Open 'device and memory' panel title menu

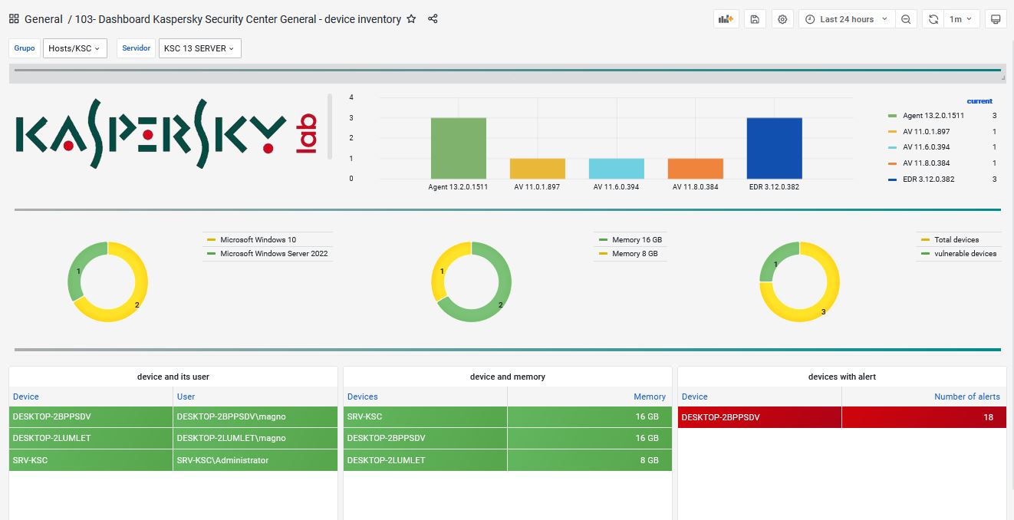(x=507, y=377)
